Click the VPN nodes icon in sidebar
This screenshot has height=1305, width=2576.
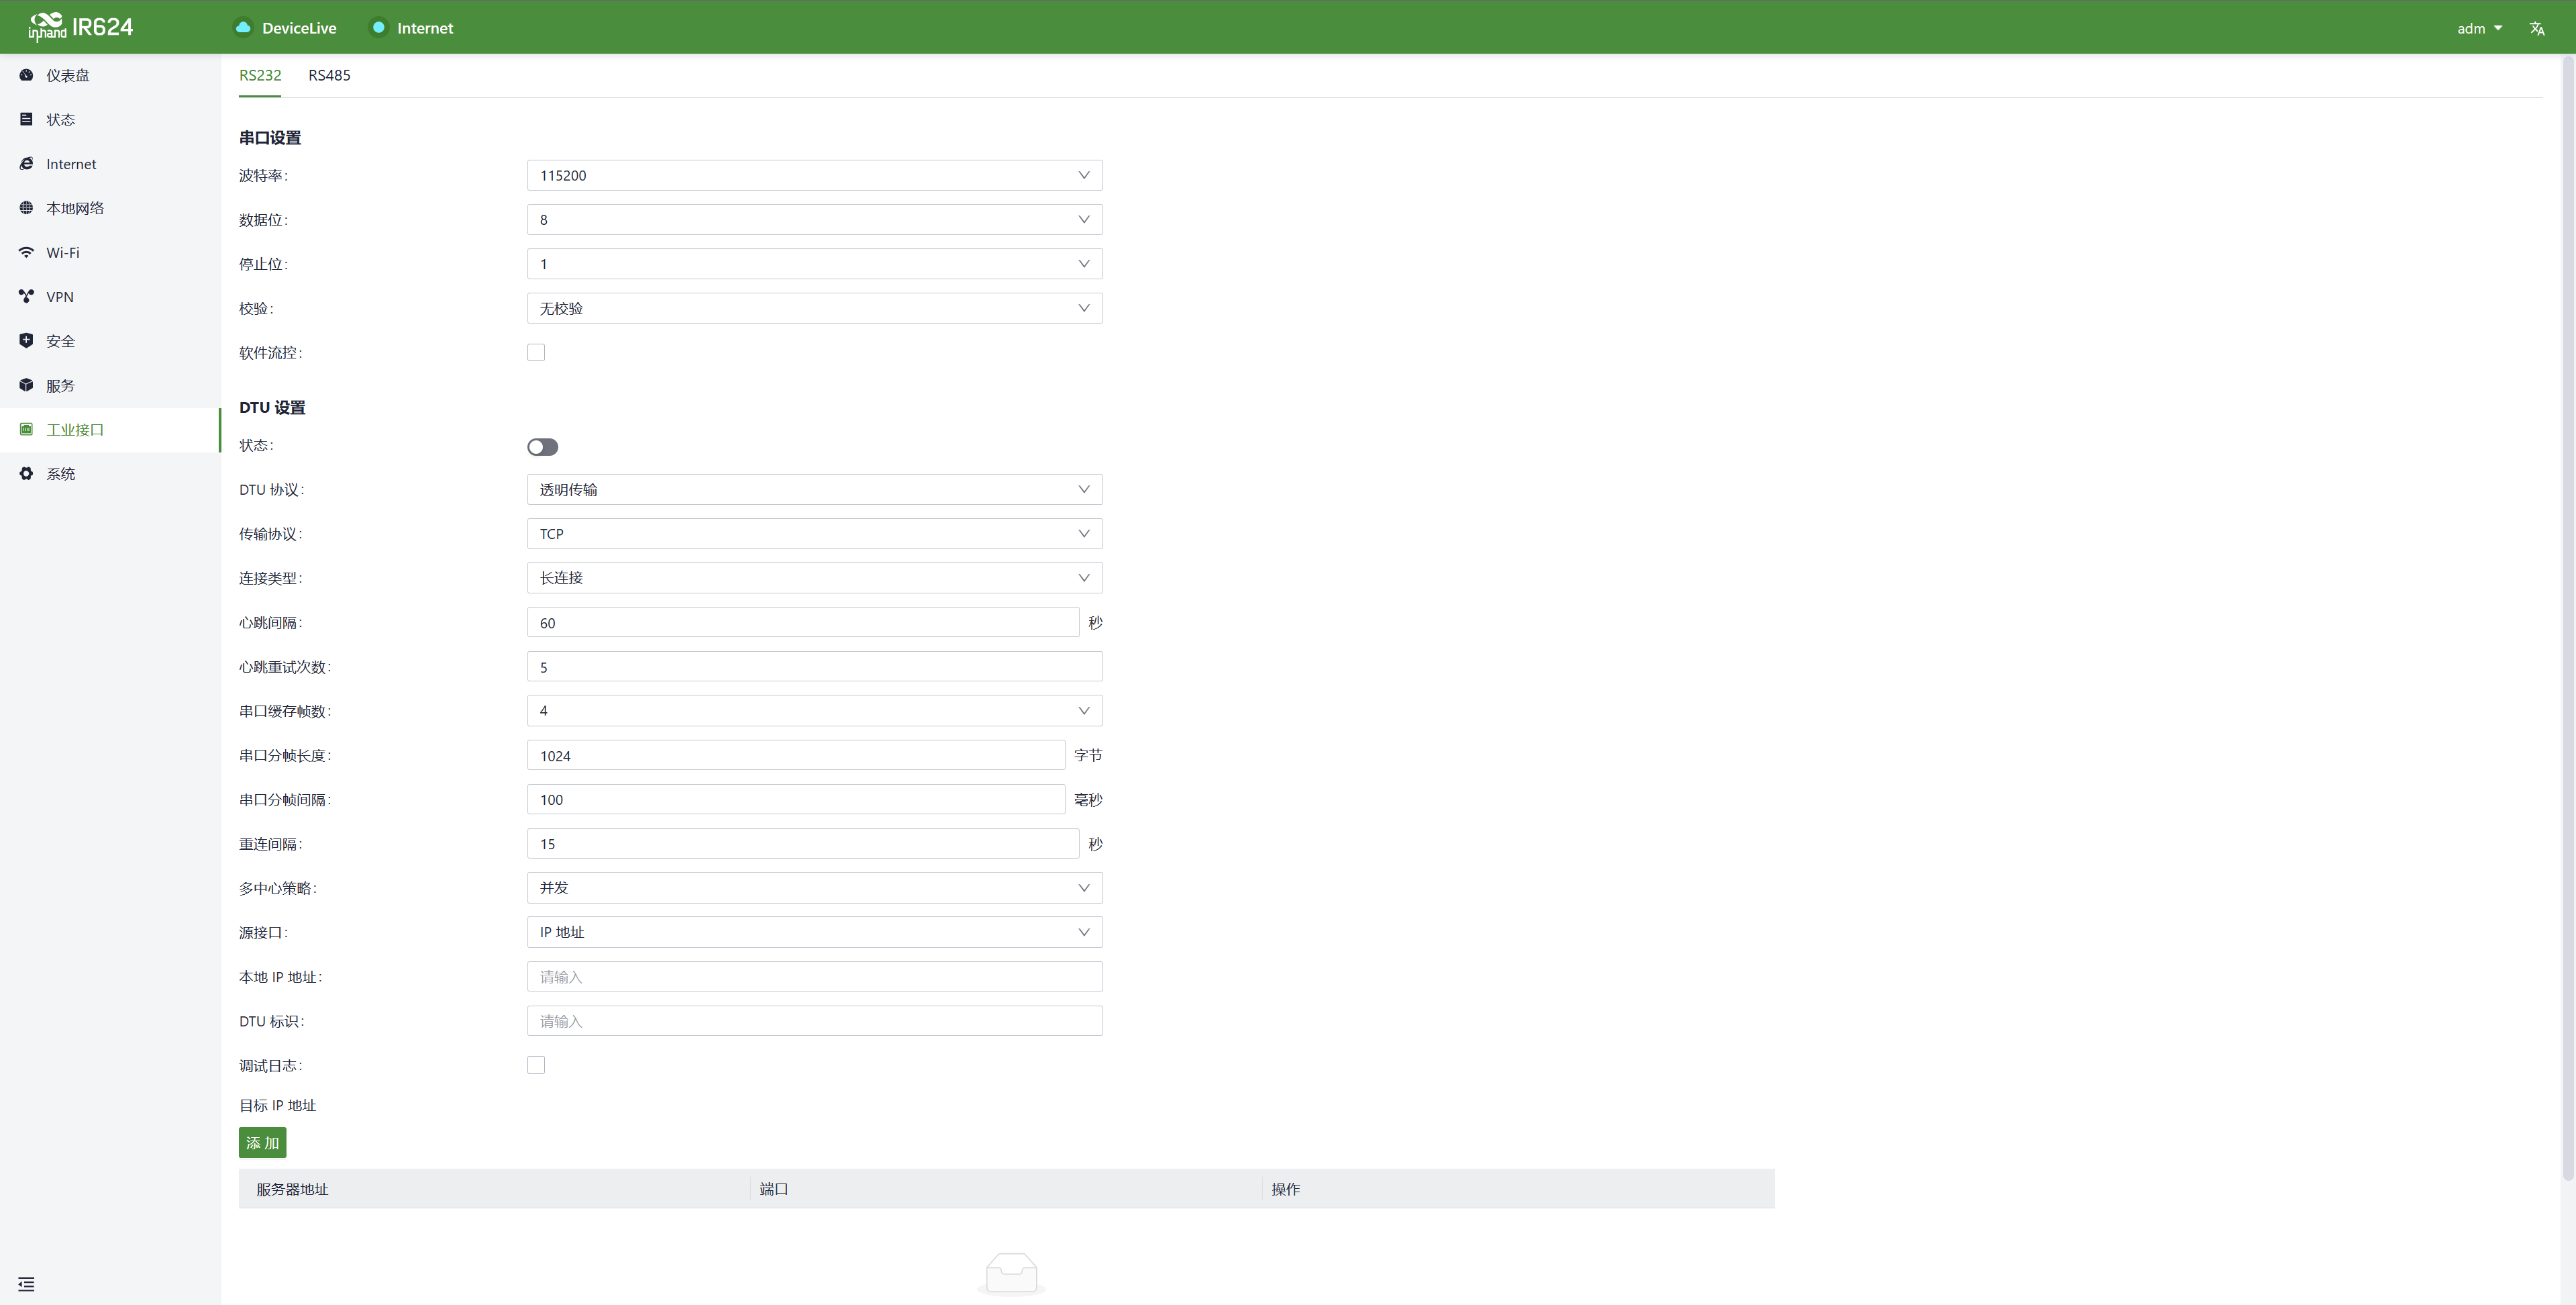point(26,296)
